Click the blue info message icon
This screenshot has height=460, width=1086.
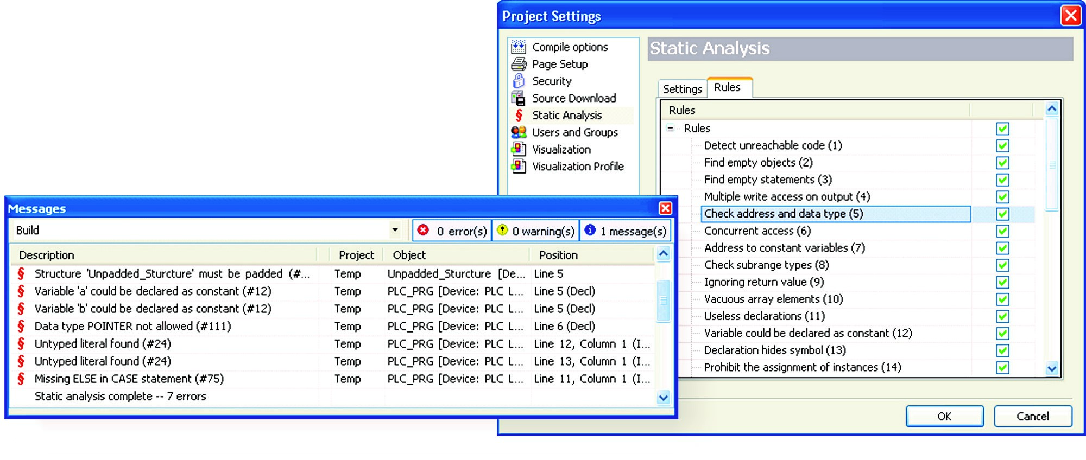(x=590, y=230)
